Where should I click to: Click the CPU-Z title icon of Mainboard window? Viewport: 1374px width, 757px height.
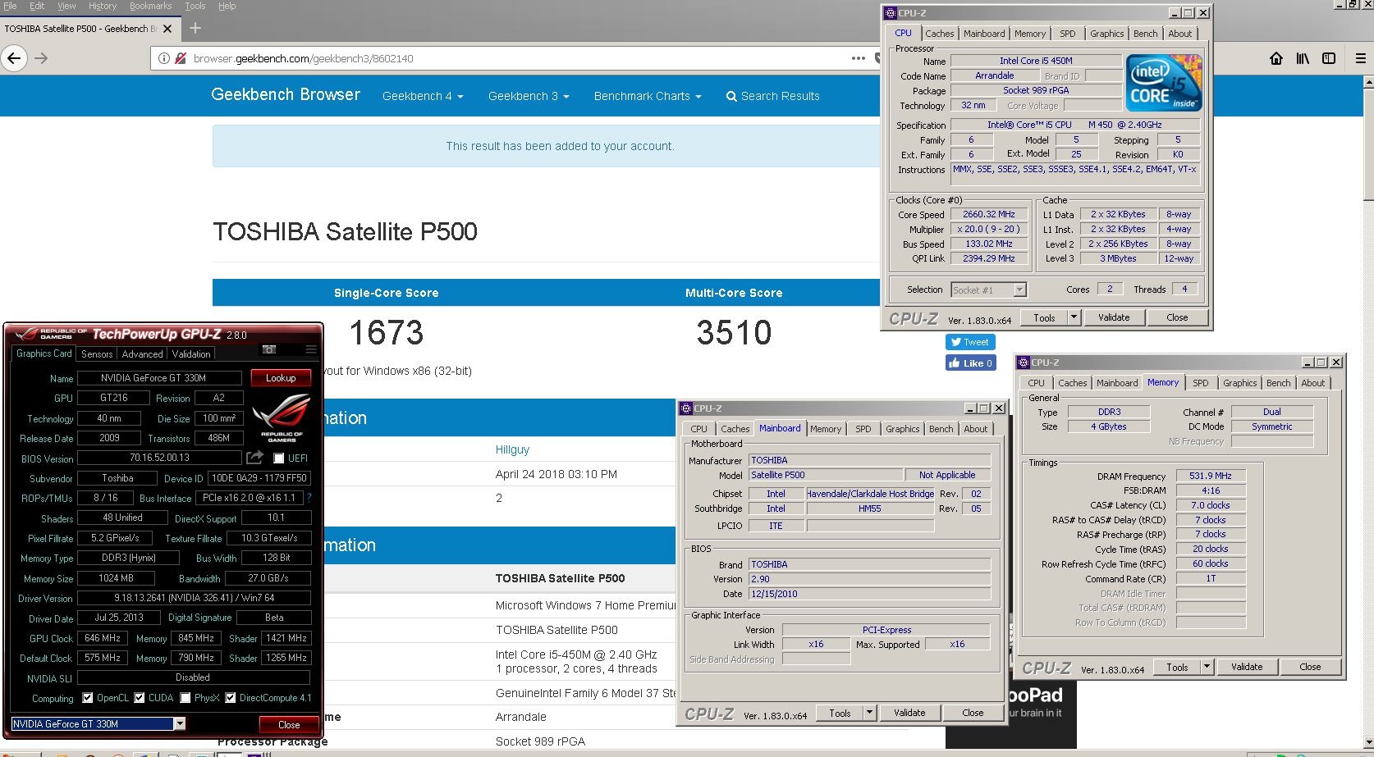click(x=686, y=408)
